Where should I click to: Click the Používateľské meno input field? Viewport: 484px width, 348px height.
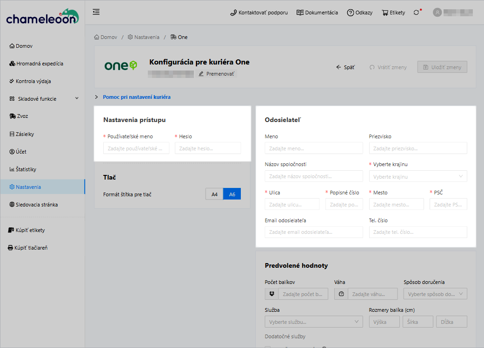[136, 148]
